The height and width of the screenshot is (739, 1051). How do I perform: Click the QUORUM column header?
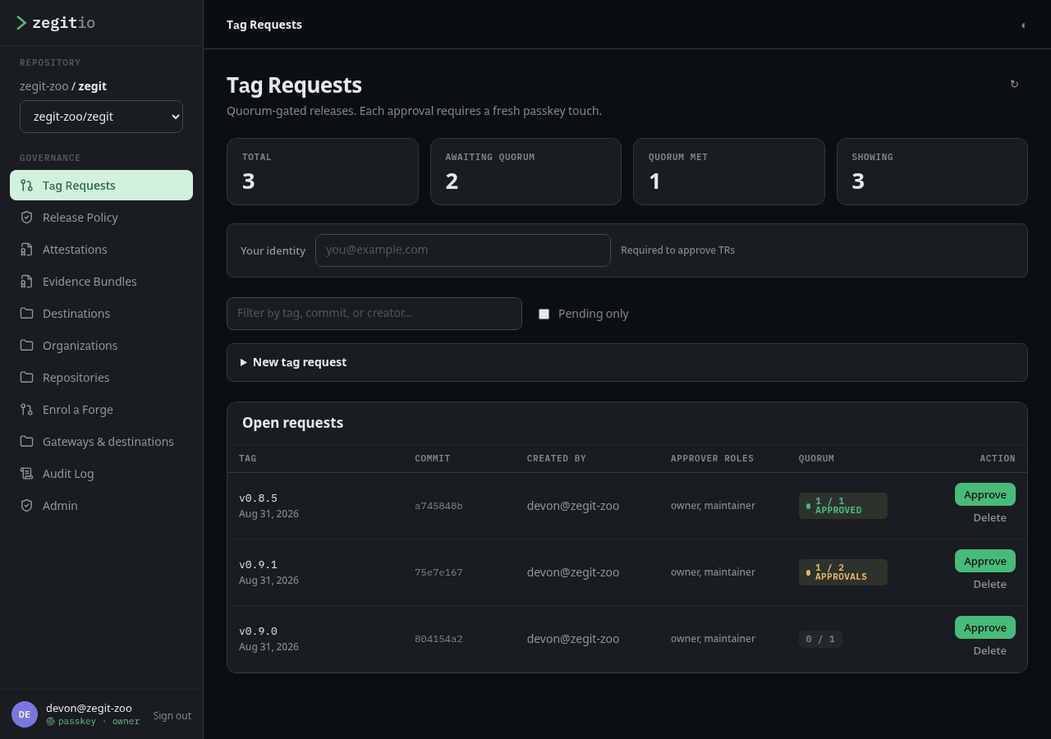tap(816, 458)
